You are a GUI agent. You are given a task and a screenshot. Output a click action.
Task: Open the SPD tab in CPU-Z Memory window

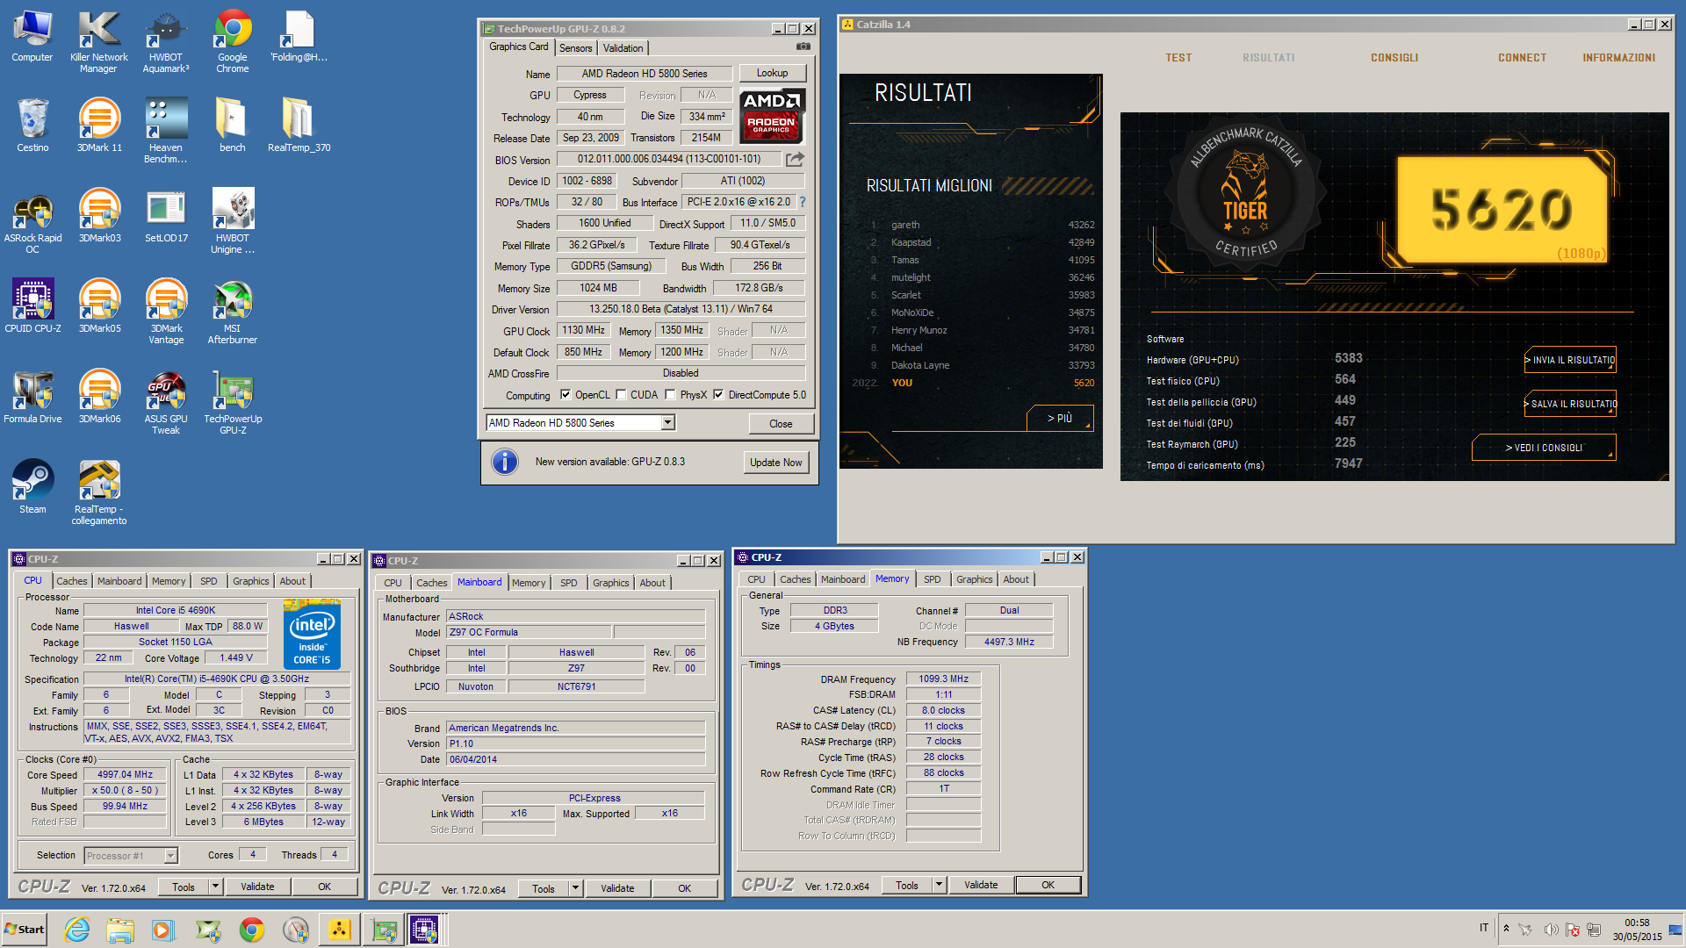[x=932, y=579]
